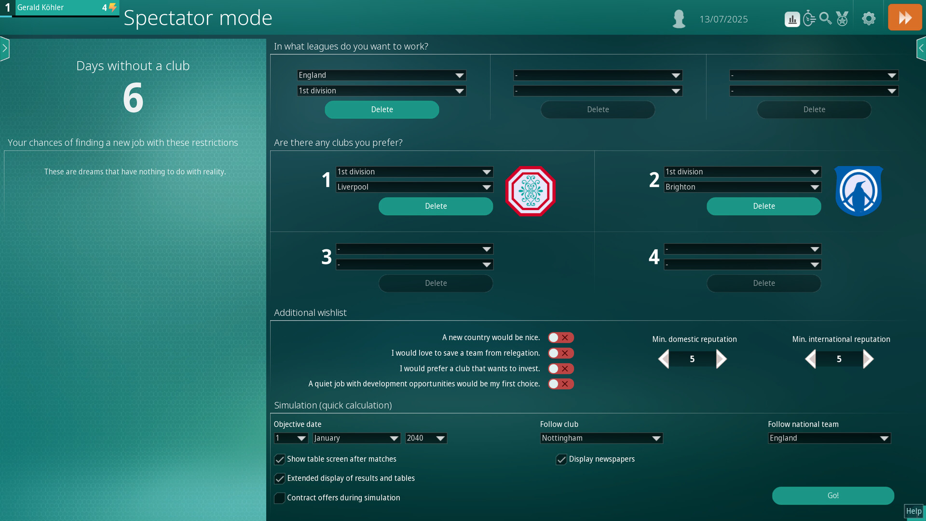Uncheck Show table screen after matches
The width and height of the screenshot is (926, 521).
tap(280, 459)
